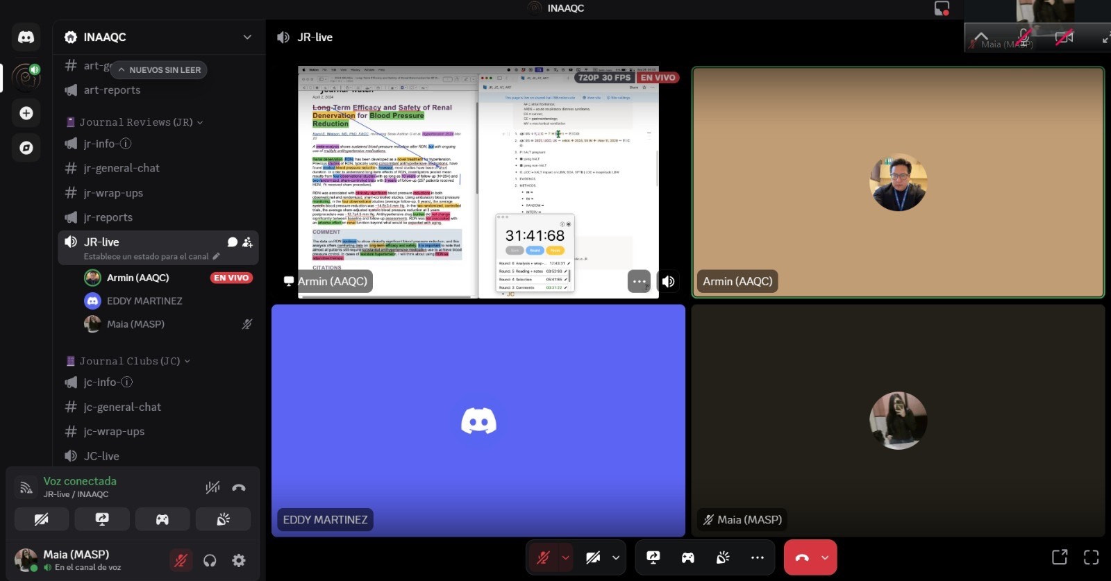Open user settings gear icon
Screen dimensions: 1111x581
(x=239, y=560)
